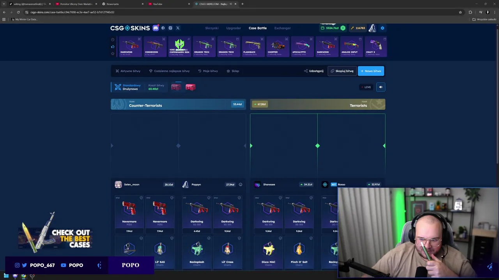Switch to the Nowa karta browser tab
The height and width of the screenshot is (280, 499).
[x=122, y=4]
